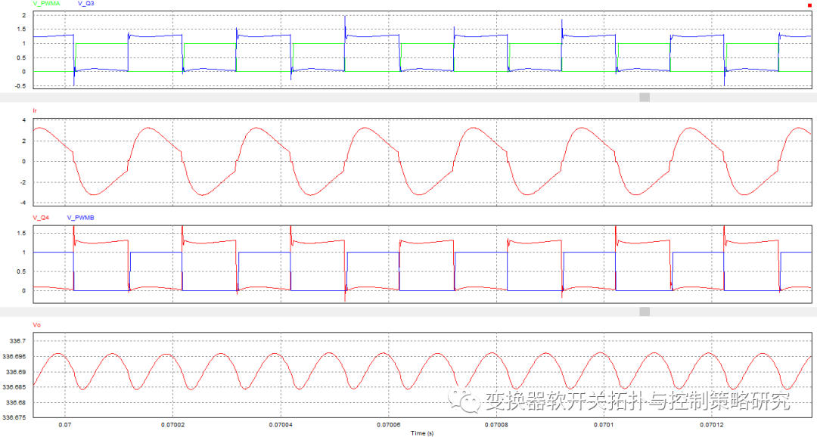The height and width of the screenshot is (437, 817).
Task: Select the V_Q3 curve label
Action: click(x=86, y=4)
